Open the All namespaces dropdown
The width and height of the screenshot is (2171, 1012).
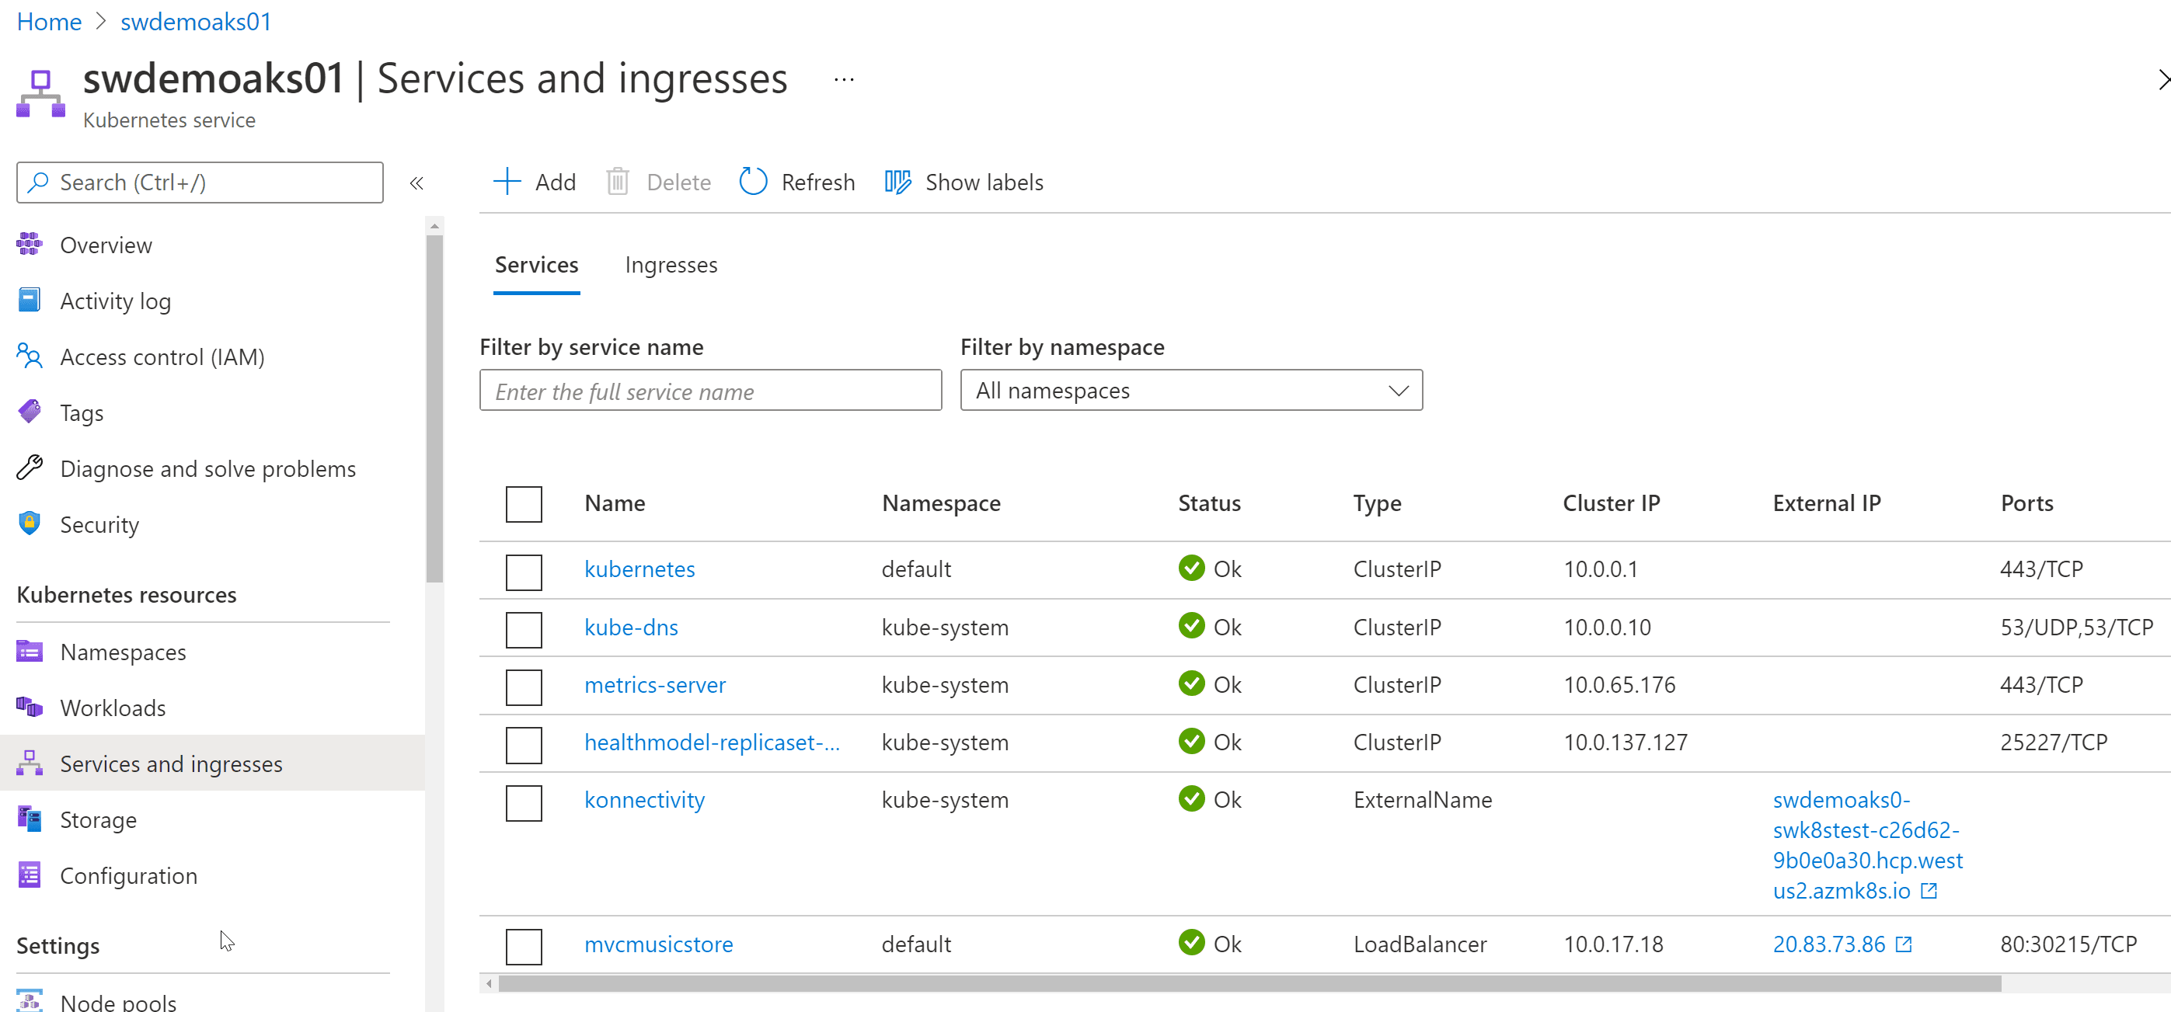point(1191,390)
